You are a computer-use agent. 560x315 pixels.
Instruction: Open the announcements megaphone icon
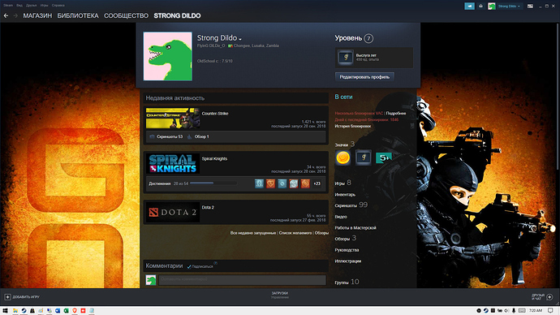(469, 6)
